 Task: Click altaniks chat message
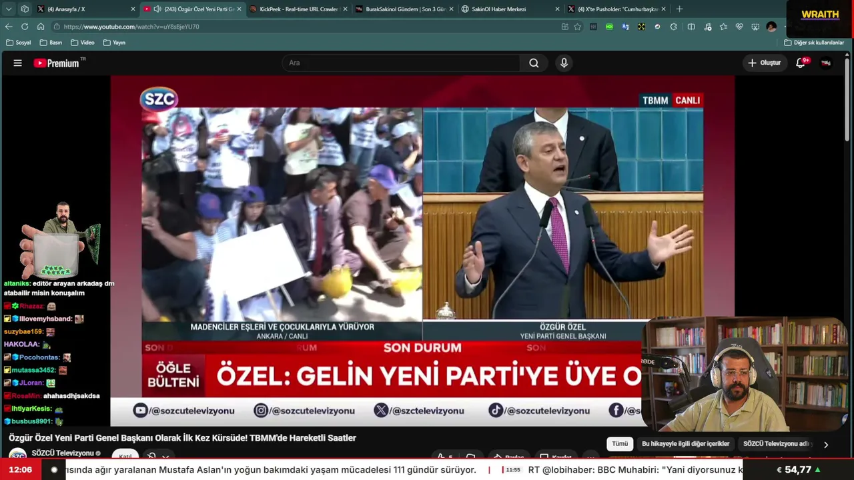pyautogui.click(x=59, y=288)
